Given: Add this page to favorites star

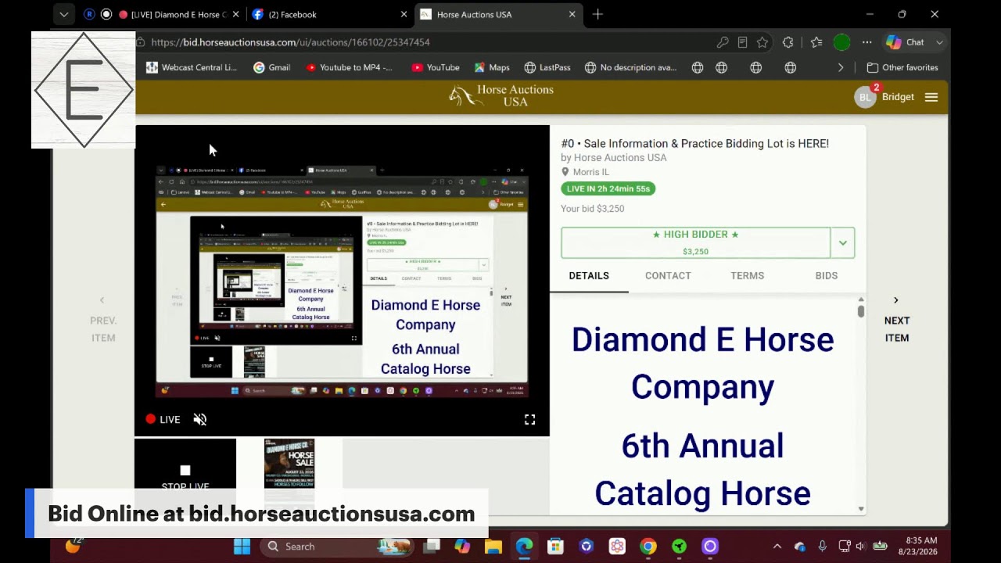Looking at the screenshot, I should pos(762,42).
